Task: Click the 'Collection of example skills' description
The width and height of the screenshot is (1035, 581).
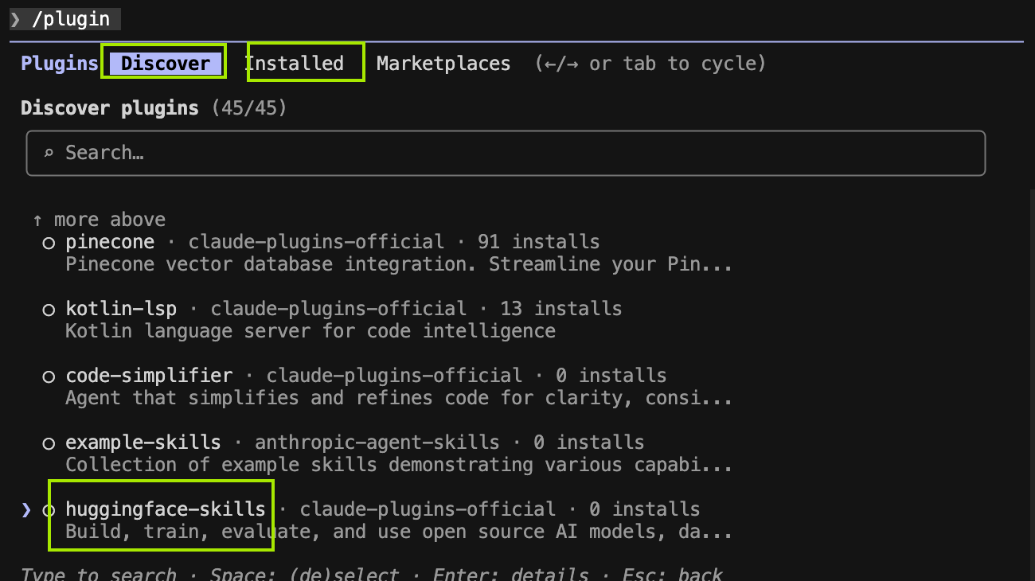Action: (399, 465)
